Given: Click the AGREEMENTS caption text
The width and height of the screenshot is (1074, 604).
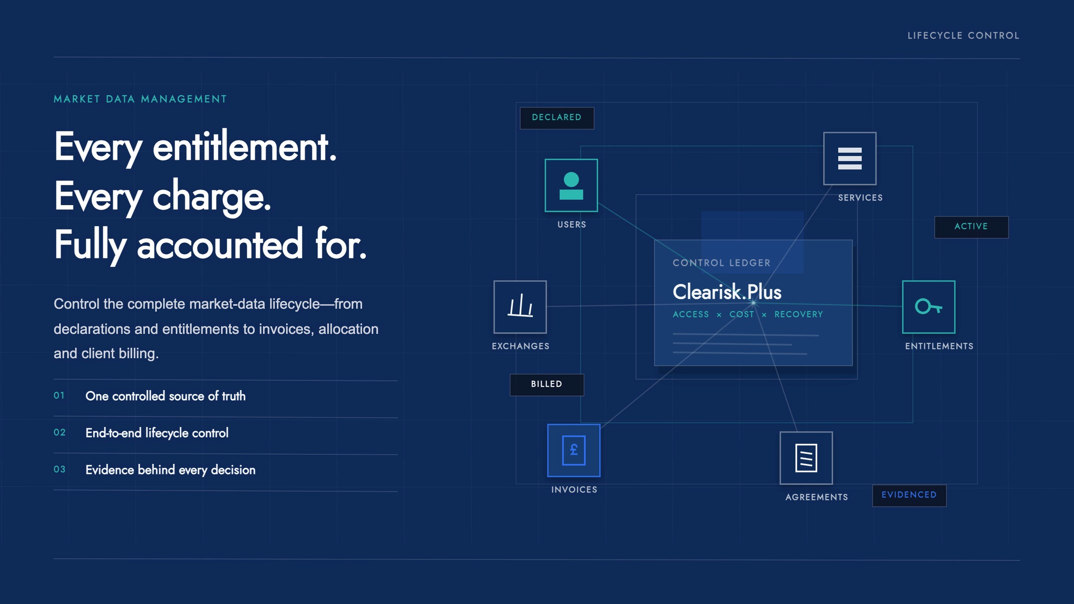Looking at the screenshot, I should click(816, 497).
